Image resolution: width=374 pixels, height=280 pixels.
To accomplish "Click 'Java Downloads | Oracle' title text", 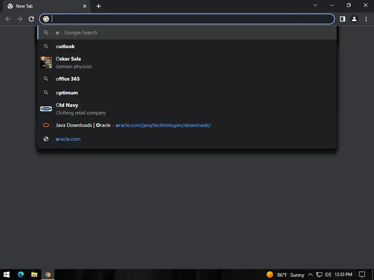I will pyautogui.click(x=83, y=125).
